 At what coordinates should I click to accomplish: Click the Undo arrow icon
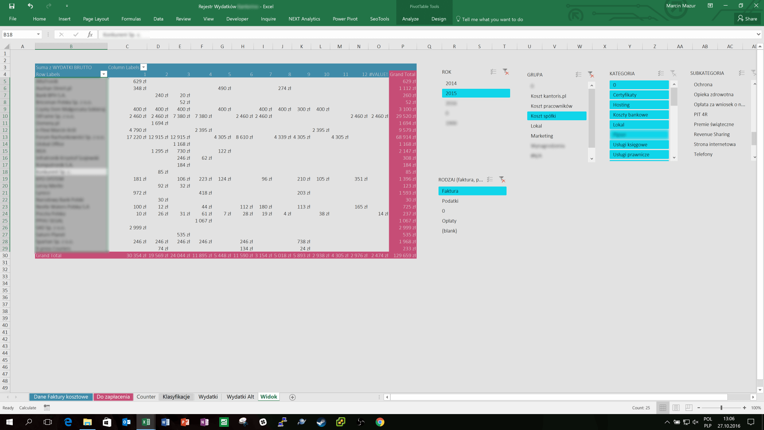pos(30,6)
